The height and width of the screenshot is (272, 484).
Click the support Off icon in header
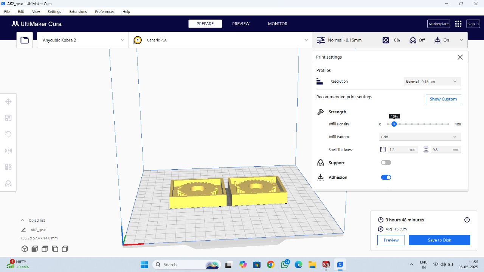pyautogui.click(x=413, y=40)
